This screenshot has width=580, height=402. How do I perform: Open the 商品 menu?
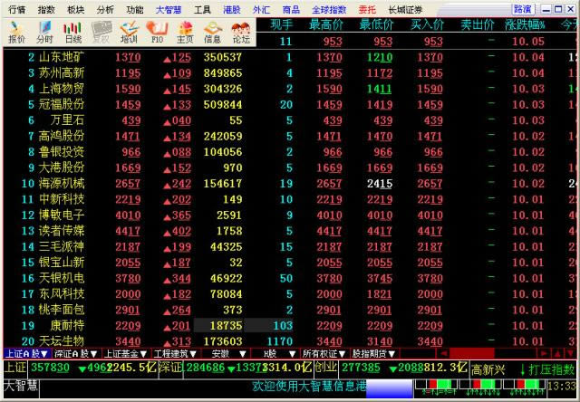point(291,10)
